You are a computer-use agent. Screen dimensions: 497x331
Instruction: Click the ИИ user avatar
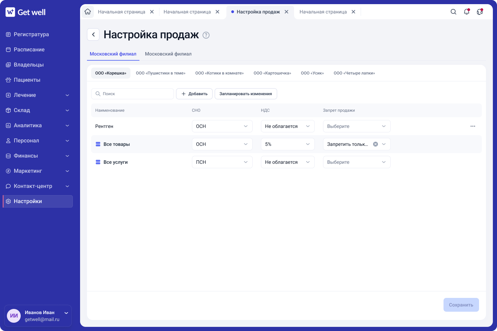tap(14, 316)
